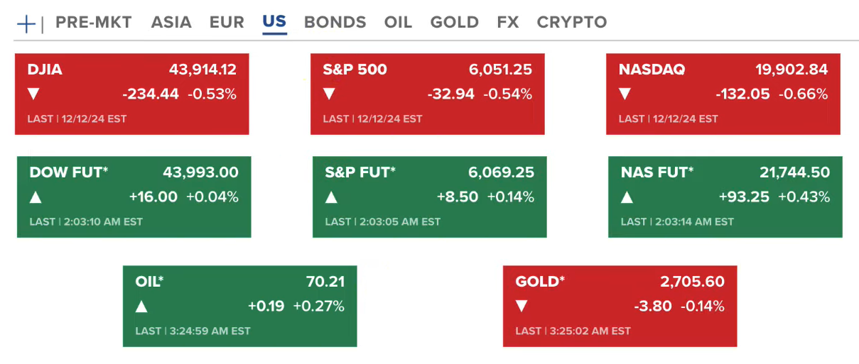Click the up arrow on the DOW FUT tile
Viewport: 859px width, 364px height.
click(x=36, y=197)
